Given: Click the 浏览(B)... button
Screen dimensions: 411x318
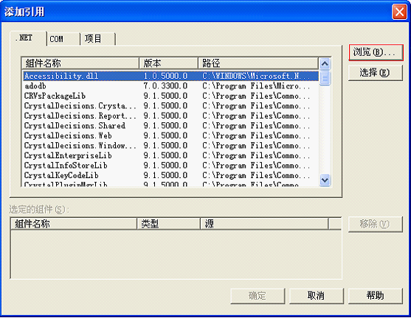Looking at the screenshot, I should (376, 52).
